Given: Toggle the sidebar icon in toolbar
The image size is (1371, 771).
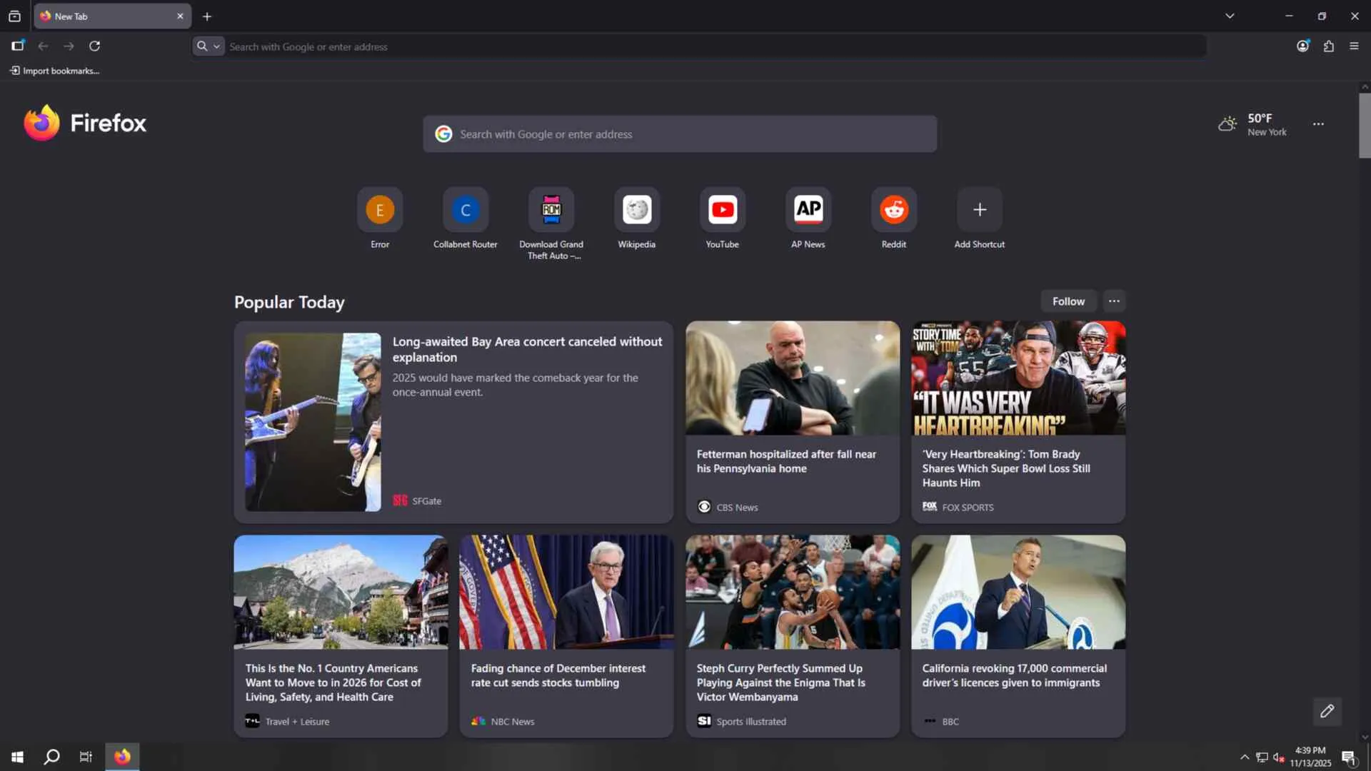Looking at the screenshot, I should (18, 46).
